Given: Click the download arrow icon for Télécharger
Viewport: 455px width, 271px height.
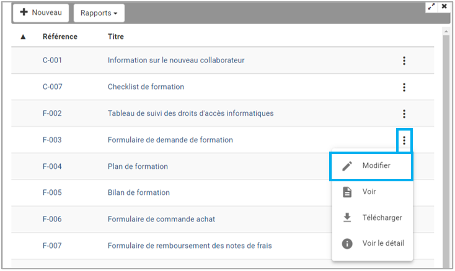Looking at the screenshot, I should click(x=348, y=218).
